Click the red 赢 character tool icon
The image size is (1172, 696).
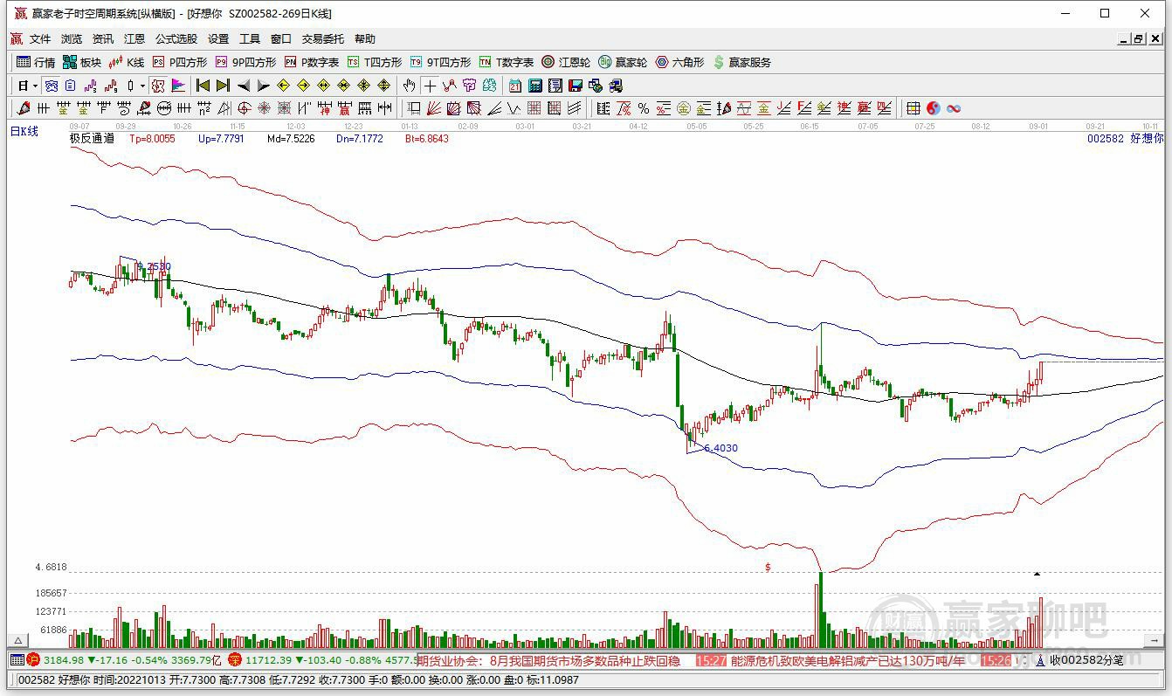(x=344, y=108)
